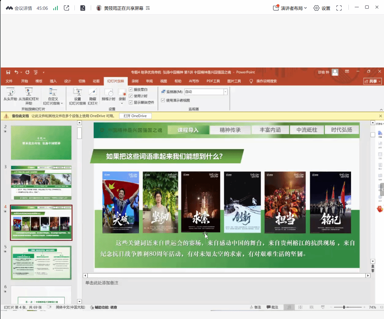Open the Design (设计) ribbon tab

68,81
